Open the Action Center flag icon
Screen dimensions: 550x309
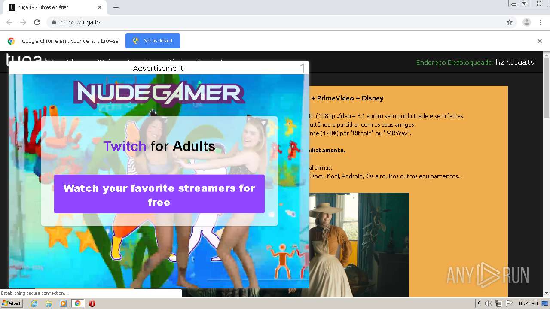click(x=509, y=303)
